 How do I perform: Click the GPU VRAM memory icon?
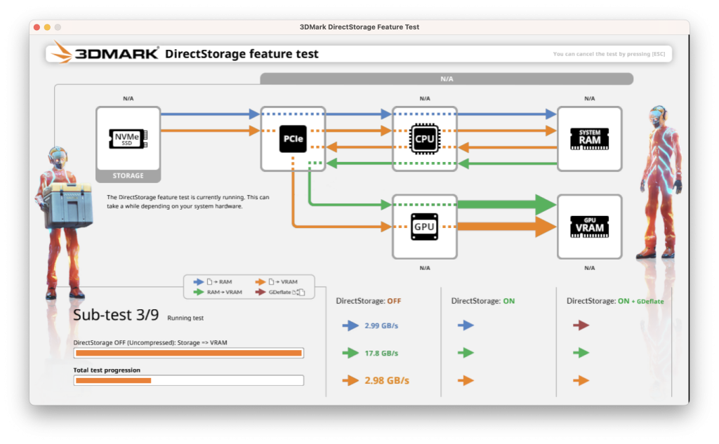(589, 227)
